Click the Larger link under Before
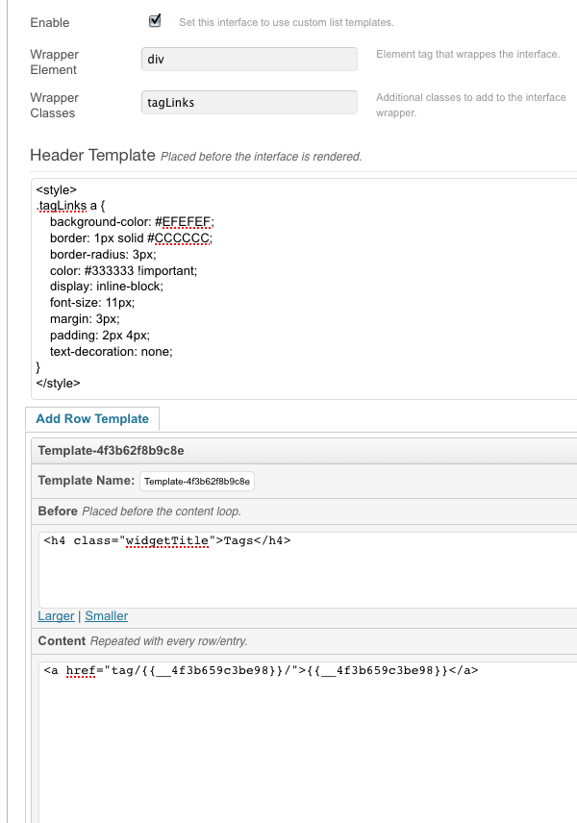 click(x=56, y=616)
